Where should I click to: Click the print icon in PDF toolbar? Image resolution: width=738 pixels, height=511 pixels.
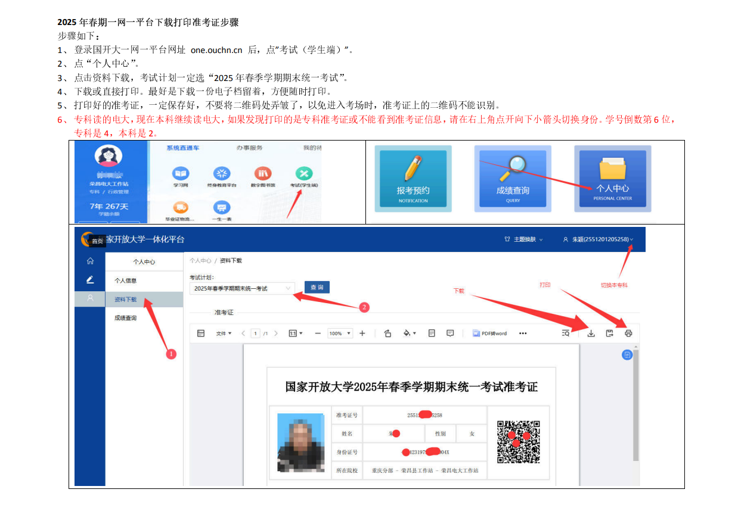tap(628, 334)
